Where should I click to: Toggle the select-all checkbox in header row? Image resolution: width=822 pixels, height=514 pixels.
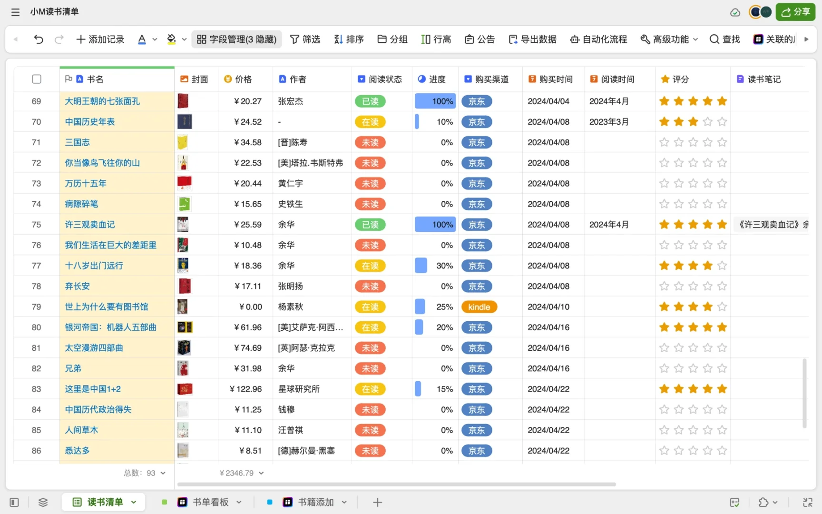(x=36, y=79)
